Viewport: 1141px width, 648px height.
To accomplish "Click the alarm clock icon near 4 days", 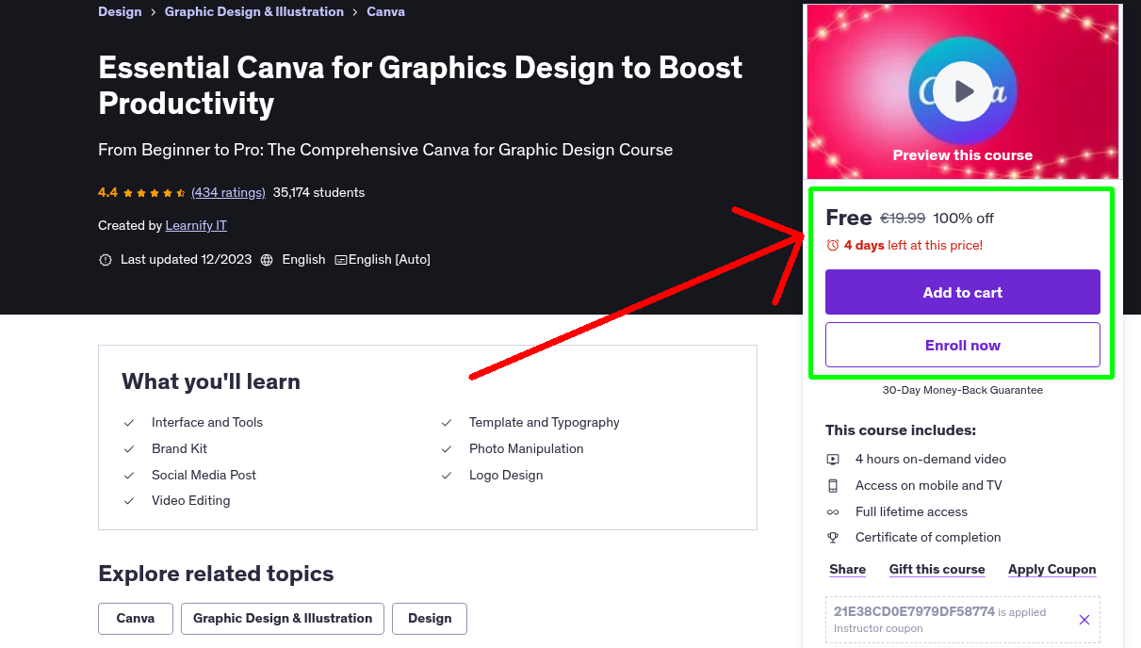I will [x=832, y=245].
